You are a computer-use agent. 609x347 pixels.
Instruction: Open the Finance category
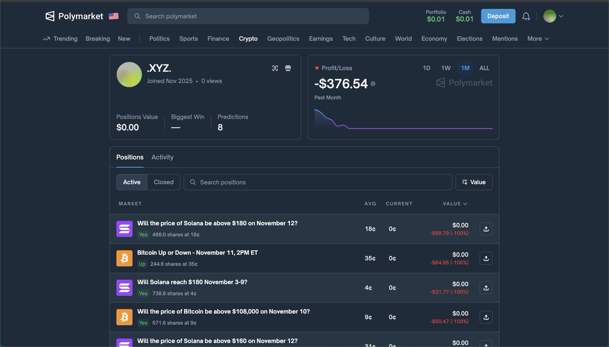(x=218, y=39)
